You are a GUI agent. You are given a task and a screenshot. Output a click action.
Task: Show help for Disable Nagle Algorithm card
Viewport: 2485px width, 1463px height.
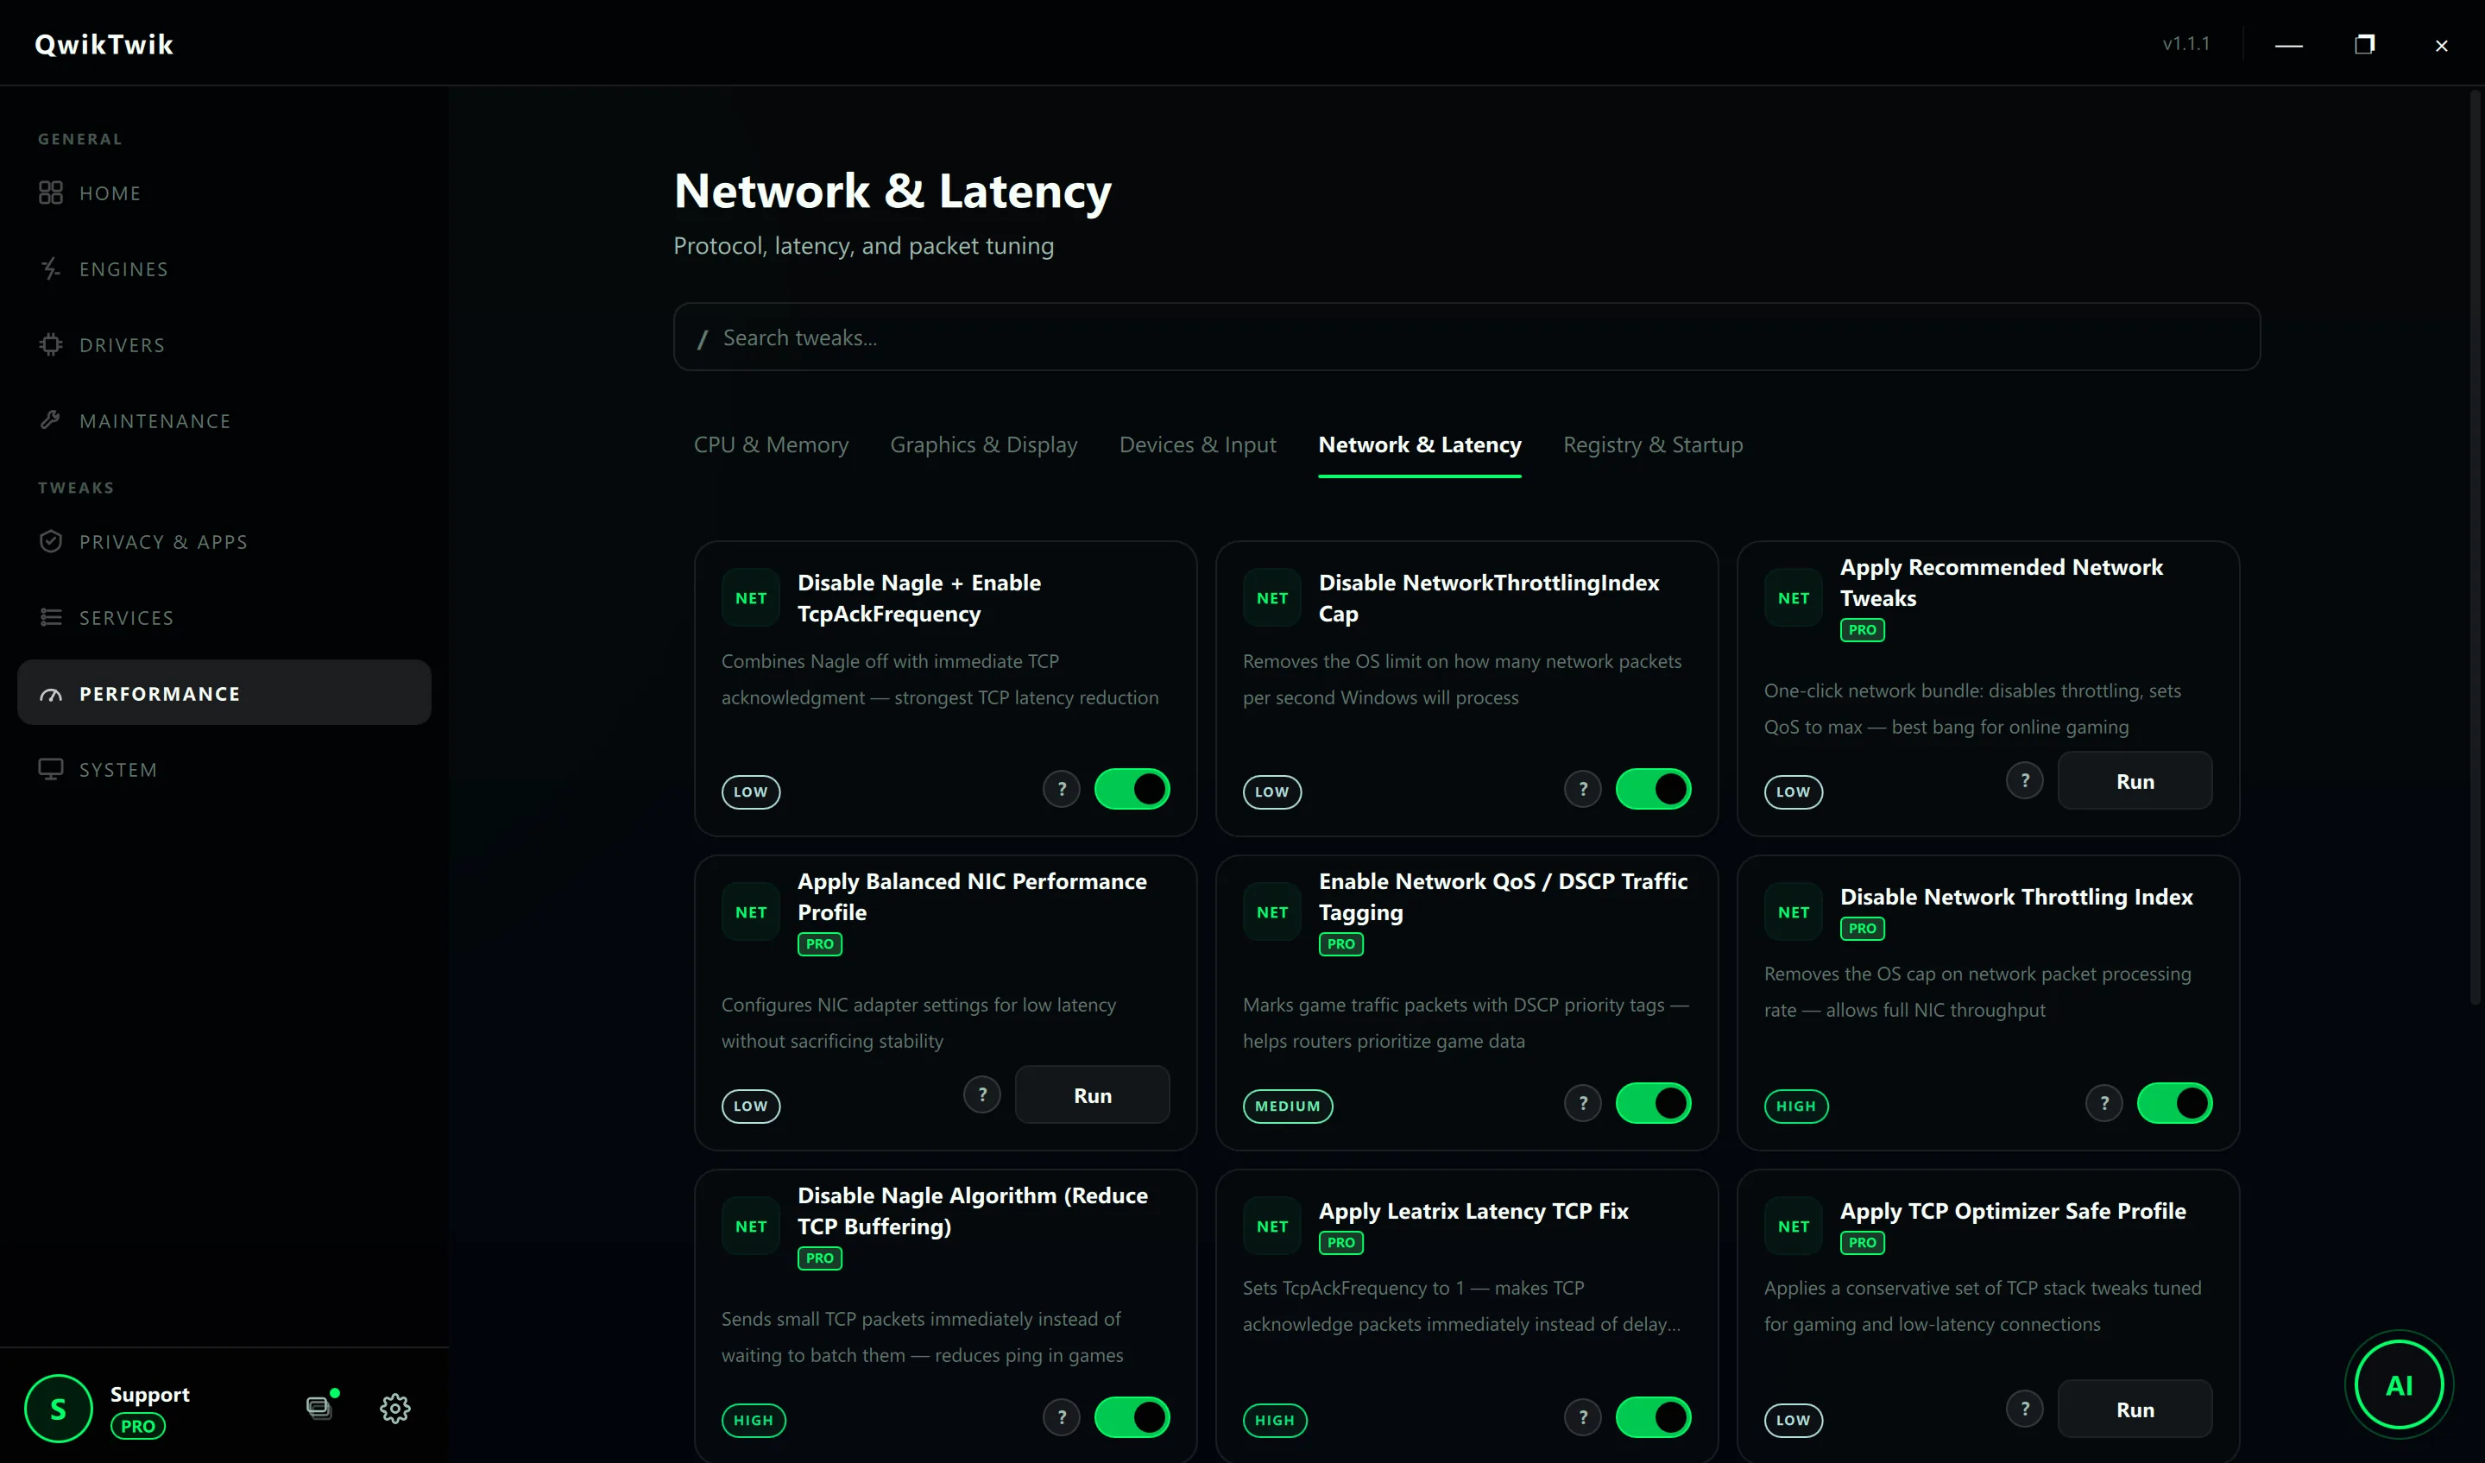(x=1062, y=1416)
